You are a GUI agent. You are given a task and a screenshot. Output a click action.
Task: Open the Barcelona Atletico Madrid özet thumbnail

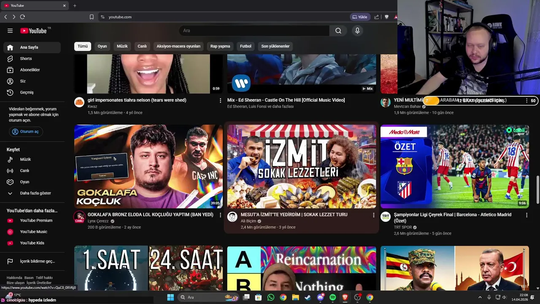[x=454, y=166]
